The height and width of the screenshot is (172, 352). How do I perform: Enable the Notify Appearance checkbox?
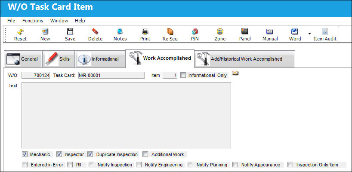click(235, 165)
